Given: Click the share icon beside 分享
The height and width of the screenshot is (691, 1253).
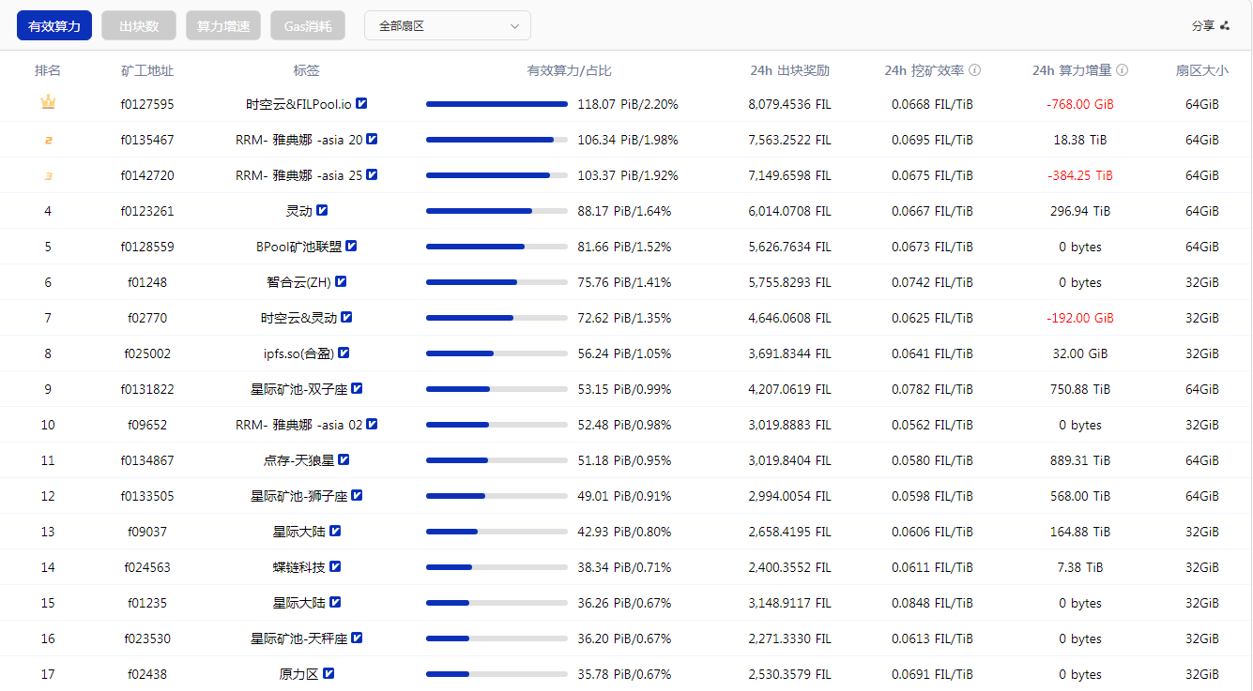Looking at the screenshot, I should (x=1224, y=26).
